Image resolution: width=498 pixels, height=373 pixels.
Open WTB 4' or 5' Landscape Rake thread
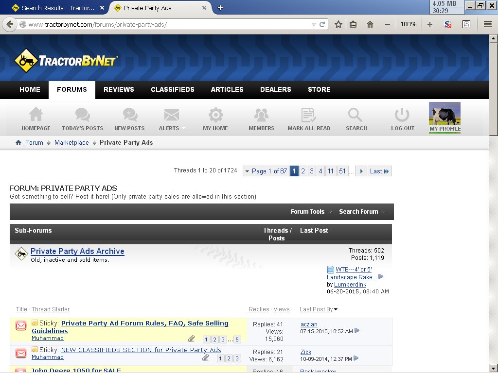coord(354,273)
